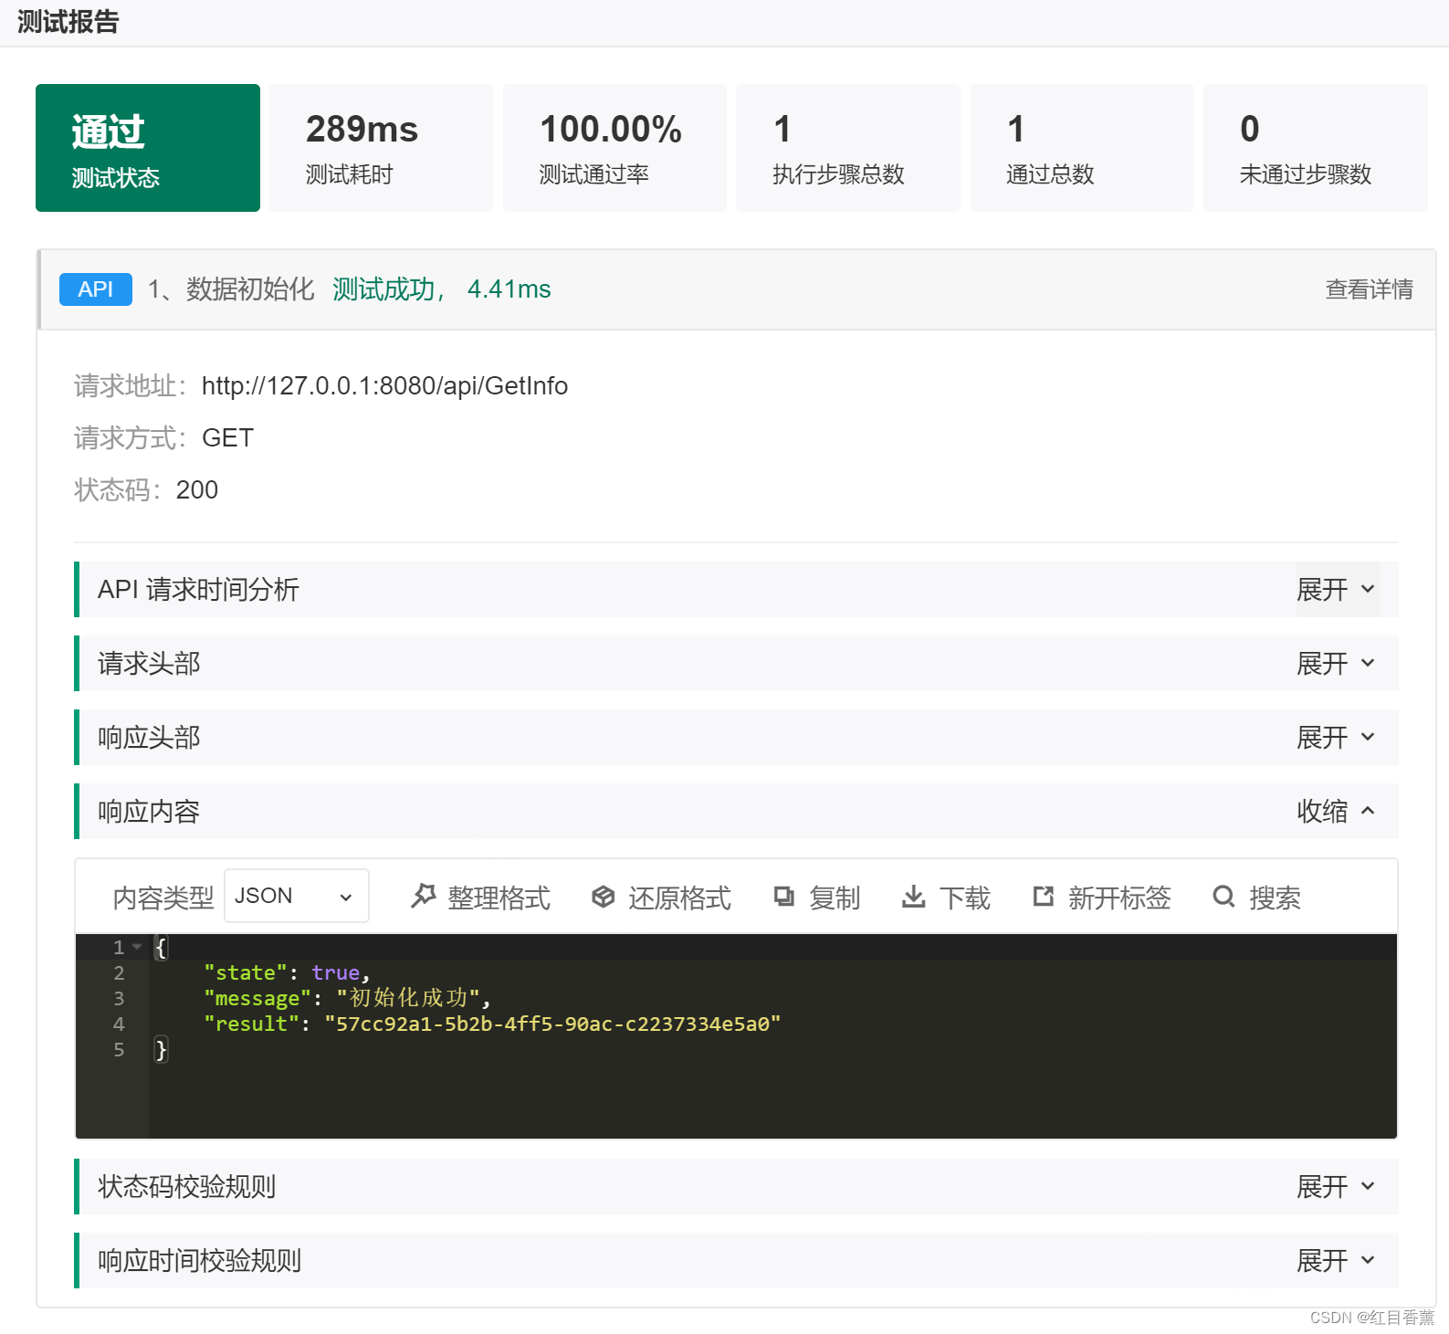The width and height of the screenshot is (1449, 1334).
Task: Click the 搜索 button label
Action: [1275, 898]
